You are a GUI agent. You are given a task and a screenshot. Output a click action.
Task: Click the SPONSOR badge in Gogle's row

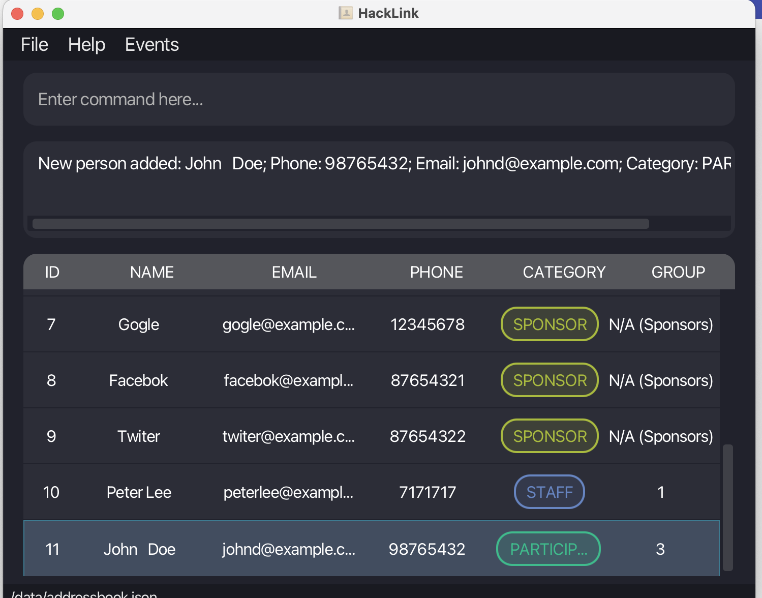click(550, 324)
